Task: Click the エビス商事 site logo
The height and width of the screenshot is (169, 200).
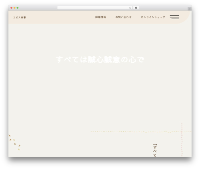Action: coord(20,18)
